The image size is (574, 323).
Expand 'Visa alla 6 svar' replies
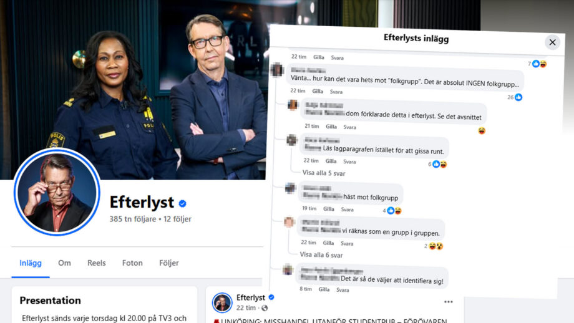321,255
